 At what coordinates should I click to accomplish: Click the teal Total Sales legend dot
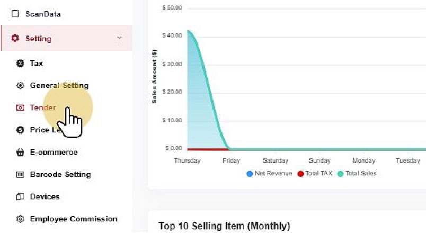(340, 173)
